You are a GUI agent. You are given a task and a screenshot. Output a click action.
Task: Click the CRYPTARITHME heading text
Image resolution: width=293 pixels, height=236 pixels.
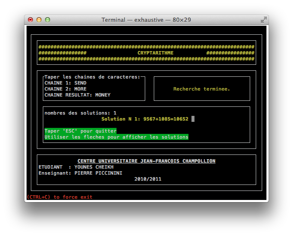(155, 53)
